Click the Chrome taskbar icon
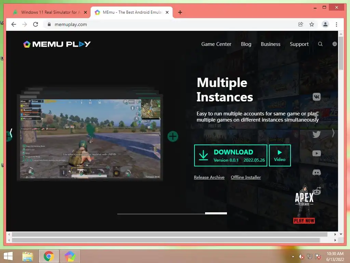The height and width of the screenshot is (263, 350). tap(49, 256)
